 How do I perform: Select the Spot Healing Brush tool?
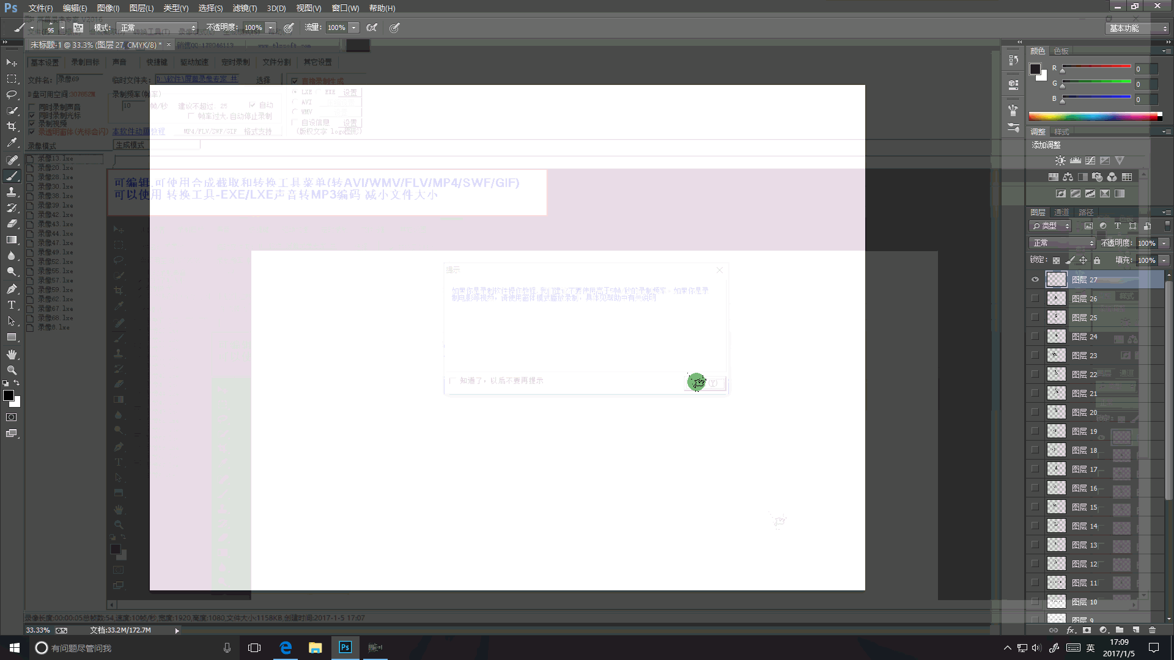(x=12, y=159)
